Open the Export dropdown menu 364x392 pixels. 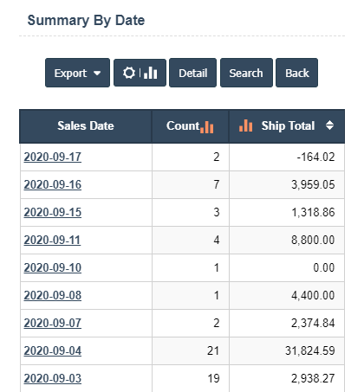click(77, 73)
